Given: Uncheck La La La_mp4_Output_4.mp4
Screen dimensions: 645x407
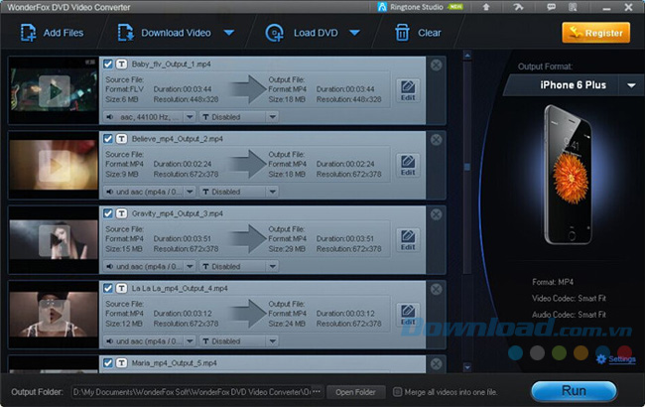Looking at the screenshot, I should tap(108, 288).
